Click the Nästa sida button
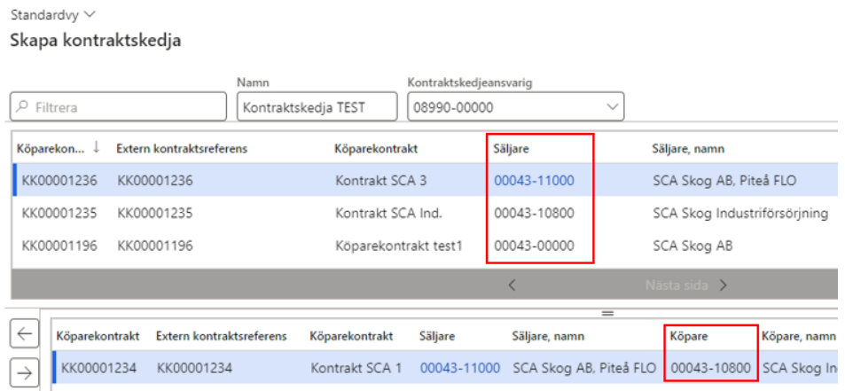Screen dimensions: 845x391 (x=687, y=285)
